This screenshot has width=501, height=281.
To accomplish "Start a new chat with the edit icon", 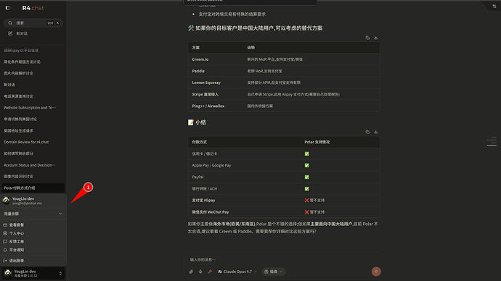I will (10, 33).
